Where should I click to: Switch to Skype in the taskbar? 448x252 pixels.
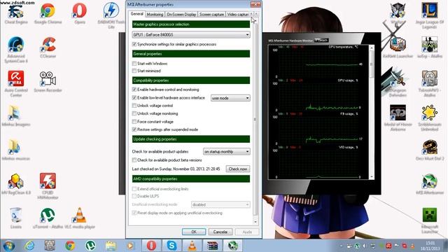[x=171, y=246]
